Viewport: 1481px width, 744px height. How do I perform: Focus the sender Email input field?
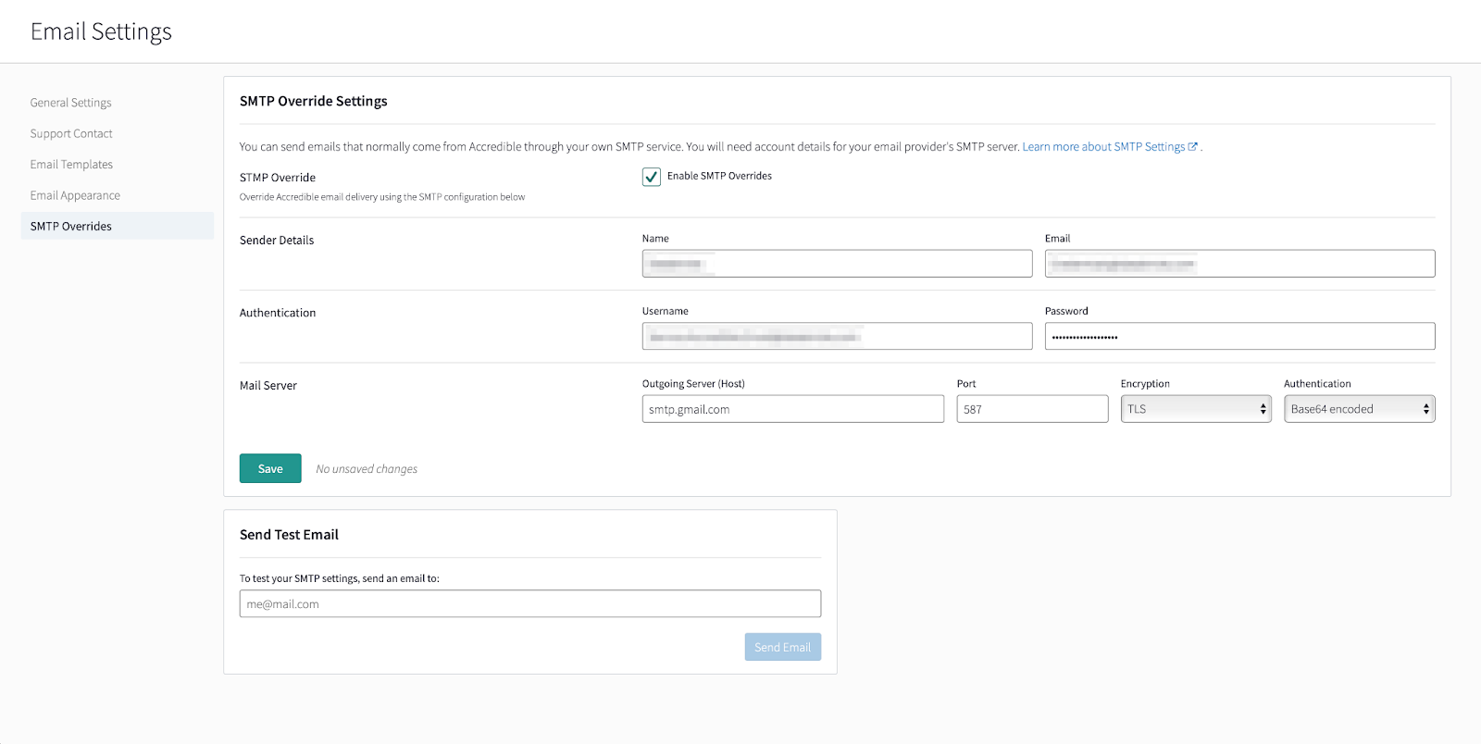pyautogui.click(x=1239, y=264)
